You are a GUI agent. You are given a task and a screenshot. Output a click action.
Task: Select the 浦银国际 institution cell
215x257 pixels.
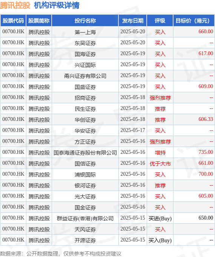(85, 175)
